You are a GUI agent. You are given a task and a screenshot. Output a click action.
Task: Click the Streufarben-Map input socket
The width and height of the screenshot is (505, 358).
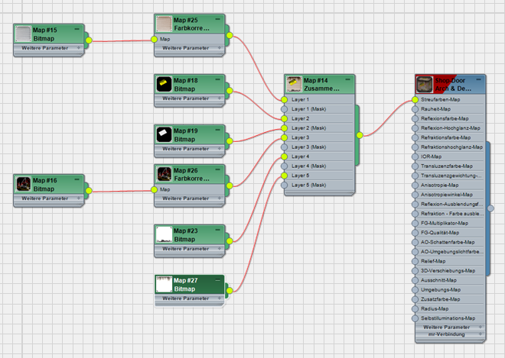415,100
